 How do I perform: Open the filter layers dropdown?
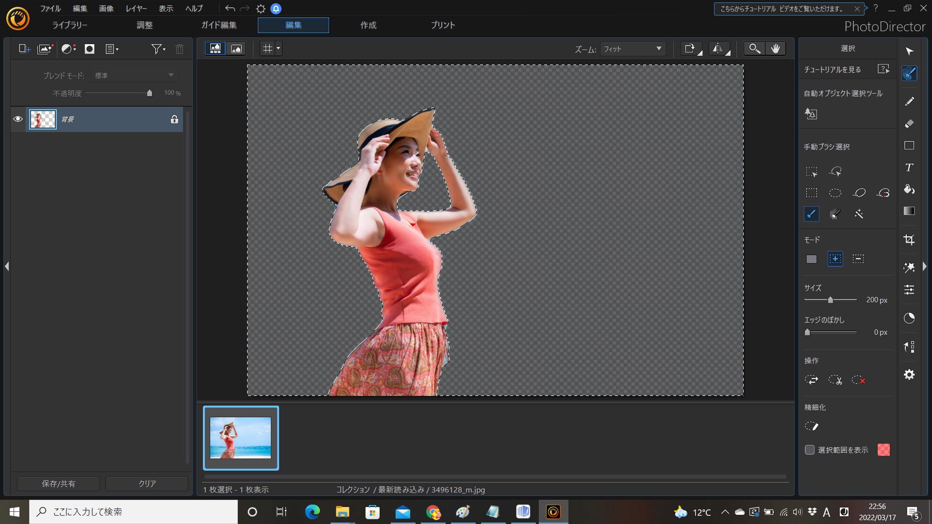click(x=158, y=49)
